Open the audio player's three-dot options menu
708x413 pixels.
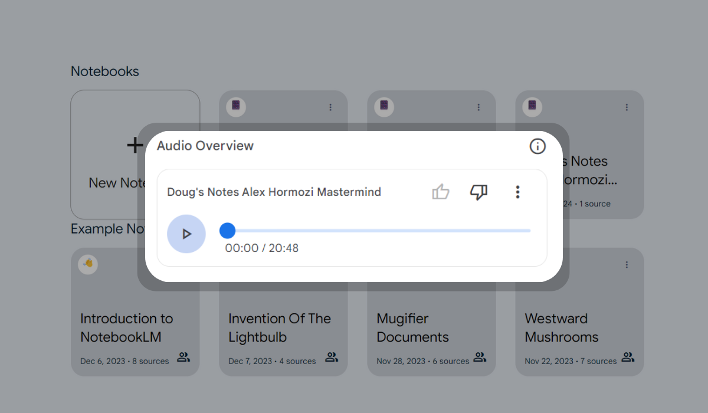[x=517, y=192]
